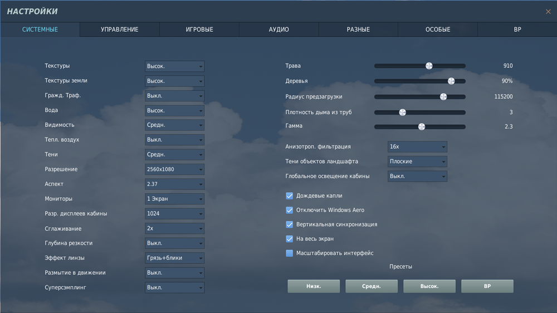The image size is (557, 313).
Task: Select the Аудио tab
Action: tap(279, 30)
